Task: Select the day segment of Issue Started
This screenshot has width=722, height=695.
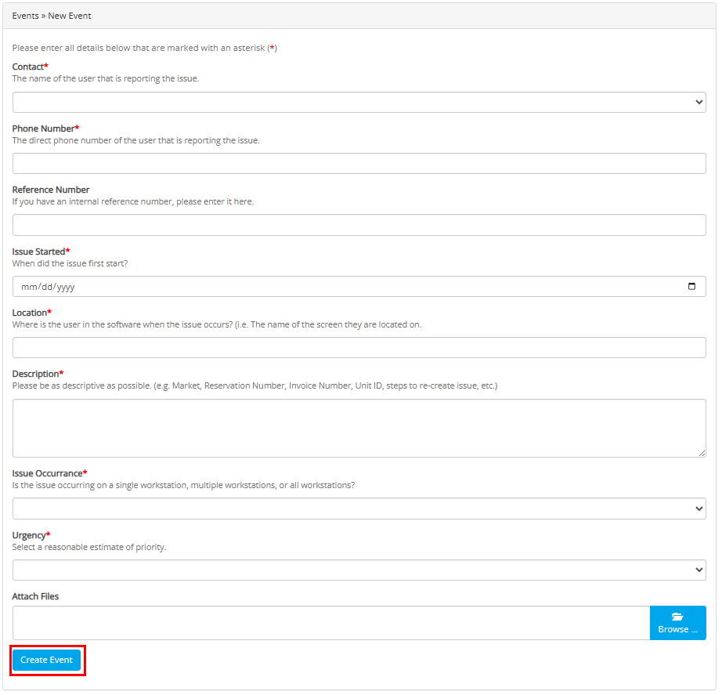Action: [x=46, y=287]
